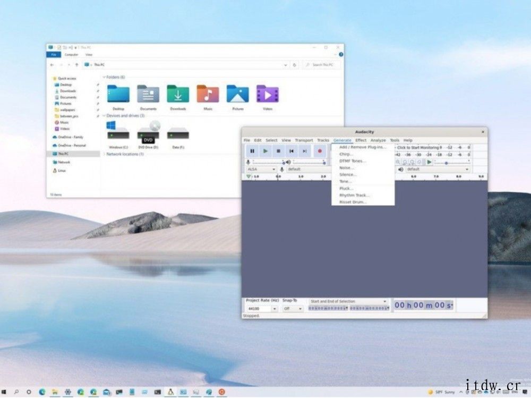Screen dimensions: 531x398
Task: Open Audacity Transport menu
Action: [x=304, y=140]
